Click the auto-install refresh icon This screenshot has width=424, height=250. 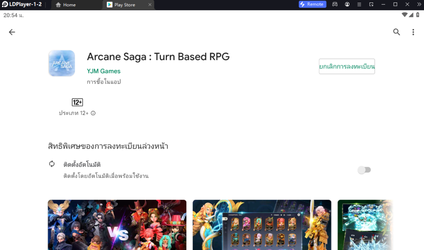tap(52, 164)
